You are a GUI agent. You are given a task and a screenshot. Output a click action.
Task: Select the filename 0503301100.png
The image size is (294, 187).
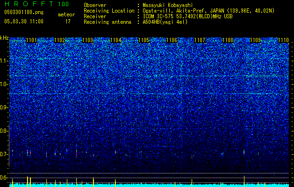click(24, 13)
